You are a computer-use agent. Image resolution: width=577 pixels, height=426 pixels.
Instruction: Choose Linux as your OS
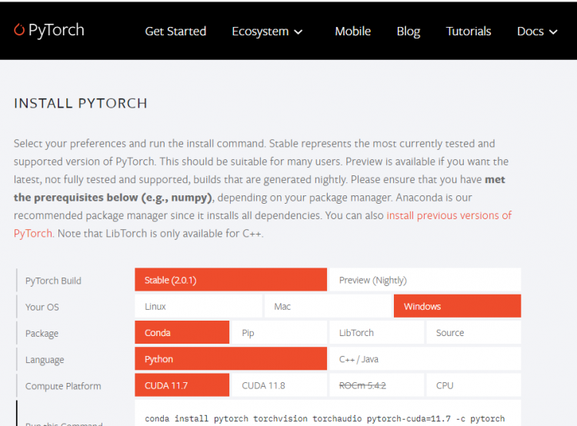(x=198, y=306)
